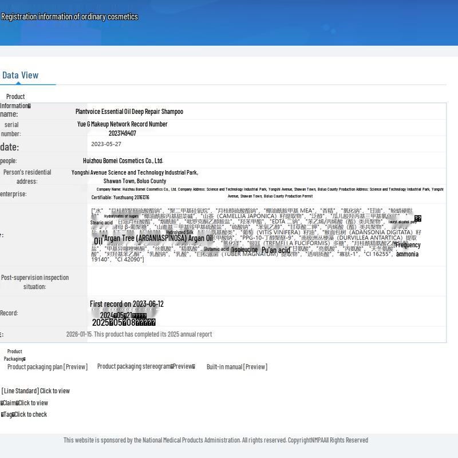Open Product packaging stereogram preview
458x458 pixels.
[x=146, y=366]
